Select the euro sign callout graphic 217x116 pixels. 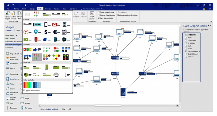(x=56, y=32)
